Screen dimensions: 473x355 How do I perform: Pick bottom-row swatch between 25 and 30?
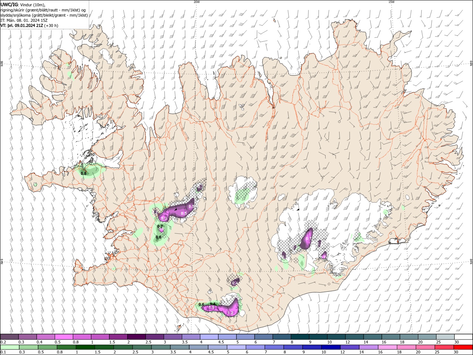tap(445, 347)
